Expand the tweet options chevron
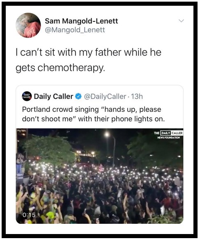This screenshot has width=200, height=241. (x=182, y=20)
